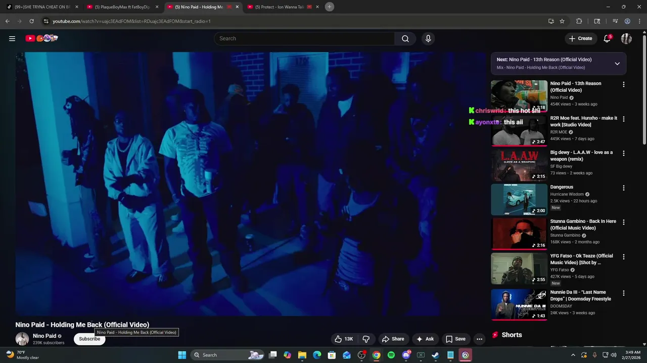Play Nino Paid 13th Reason thumbnail

(519, 96)
